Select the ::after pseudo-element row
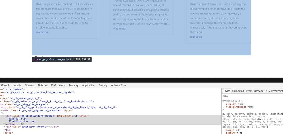The height and width of the screenshot is (134, 283). tap(111, 133)
